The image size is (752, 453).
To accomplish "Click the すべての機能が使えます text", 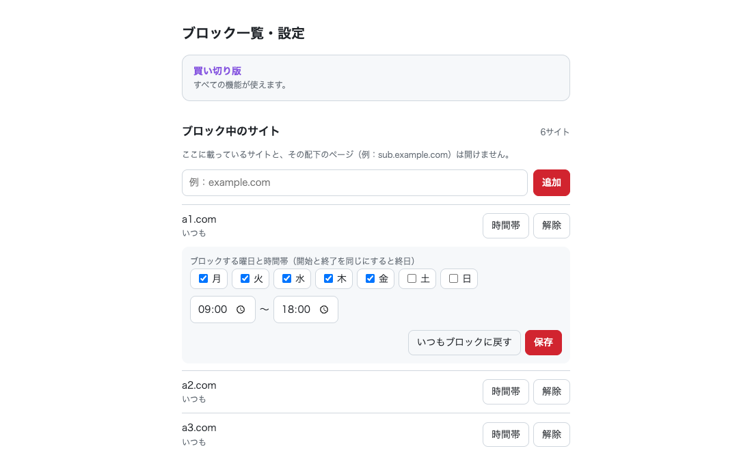I will [x=240, y=85].
